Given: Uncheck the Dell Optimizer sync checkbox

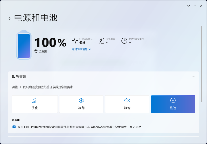Looking at the screenshot, I should (14, 127).
